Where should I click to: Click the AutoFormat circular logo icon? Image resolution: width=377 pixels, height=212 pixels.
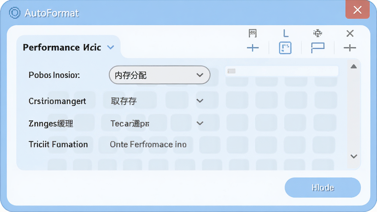coord(14,13)
